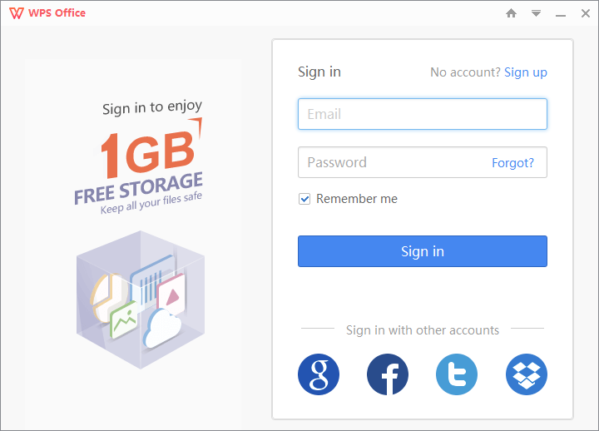Click the WPS Office logo icon

click(16, 13)
